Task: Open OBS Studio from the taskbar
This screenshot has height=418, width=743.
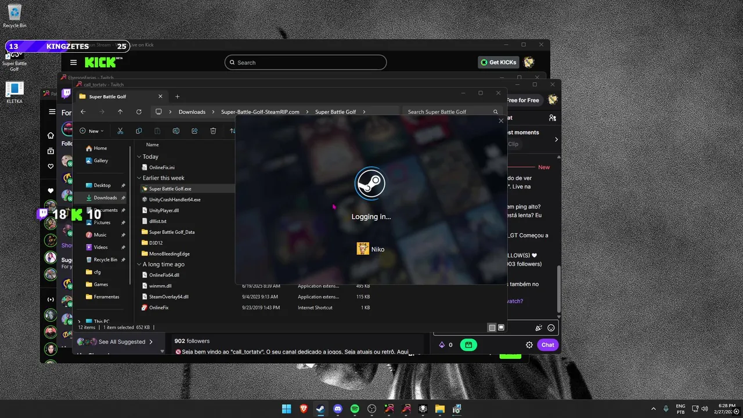Action: (x=371, y=409)
